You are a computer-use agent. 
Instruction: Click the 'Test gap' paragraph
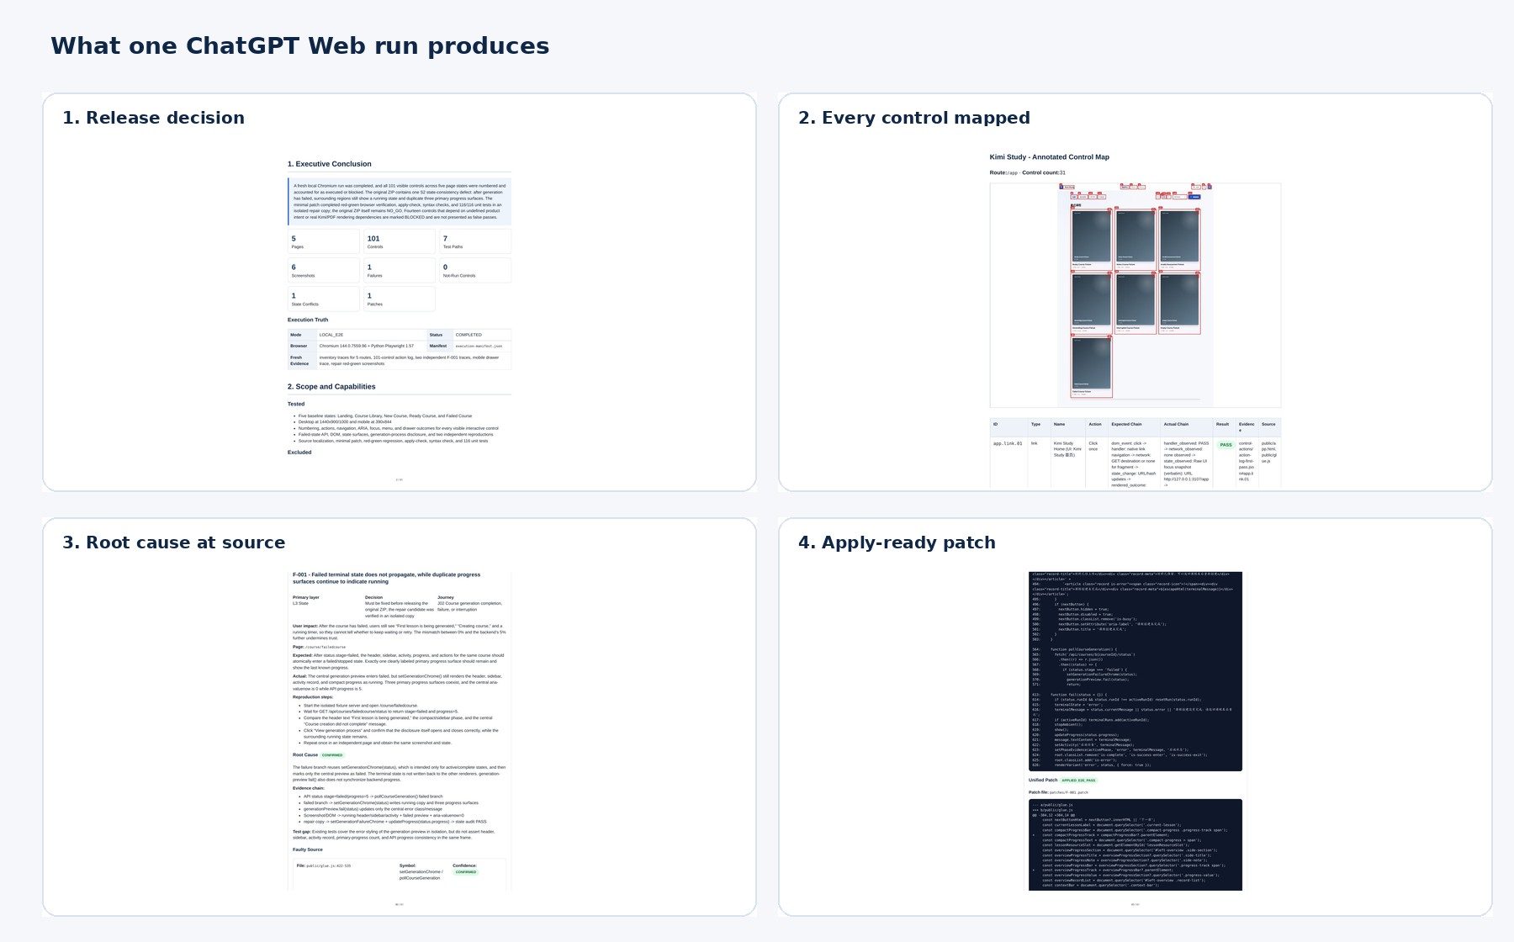(x=394, y=834)
